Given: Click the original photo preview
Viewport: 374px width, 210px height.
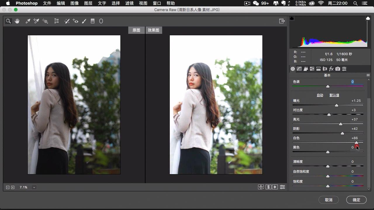Looking at the screenshot, I should click(x=74, y=105).
